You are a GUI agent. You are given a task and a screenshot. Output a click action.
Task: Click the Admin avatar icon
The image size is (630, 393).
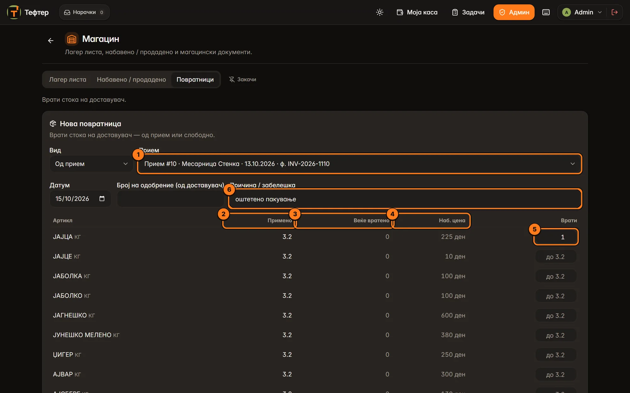(566, 12)
